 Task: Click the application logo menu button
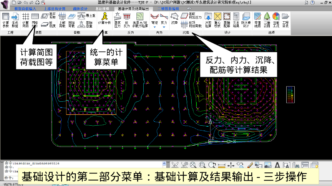(5, 5)
